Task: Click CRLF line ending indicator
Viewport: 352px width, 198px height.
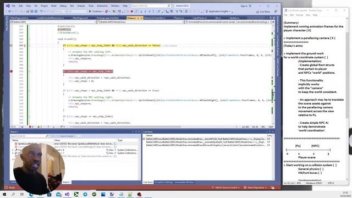Action: pyautogui.click(x=271, y=127)
